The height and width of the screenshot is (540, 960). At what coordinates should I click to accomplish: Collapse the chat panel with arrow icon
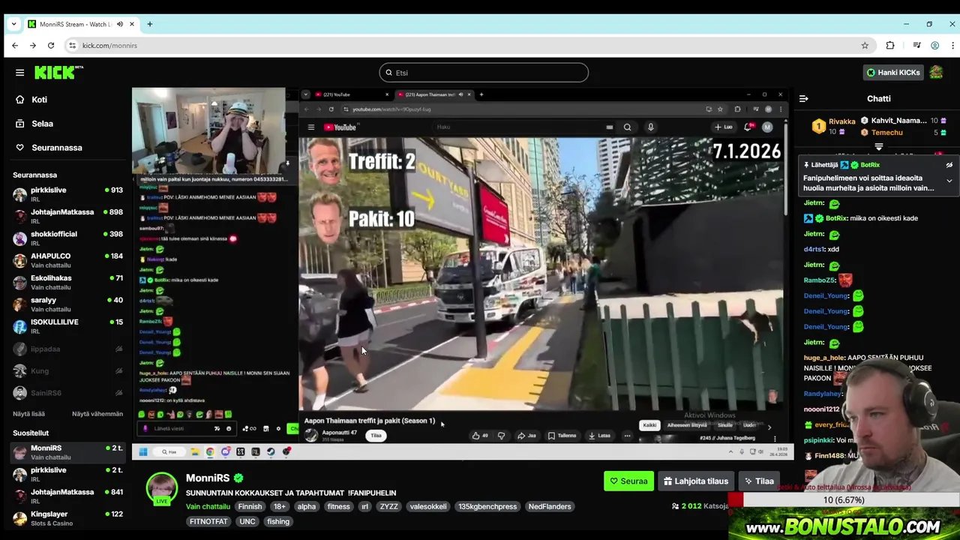click(x=803, y=99)
